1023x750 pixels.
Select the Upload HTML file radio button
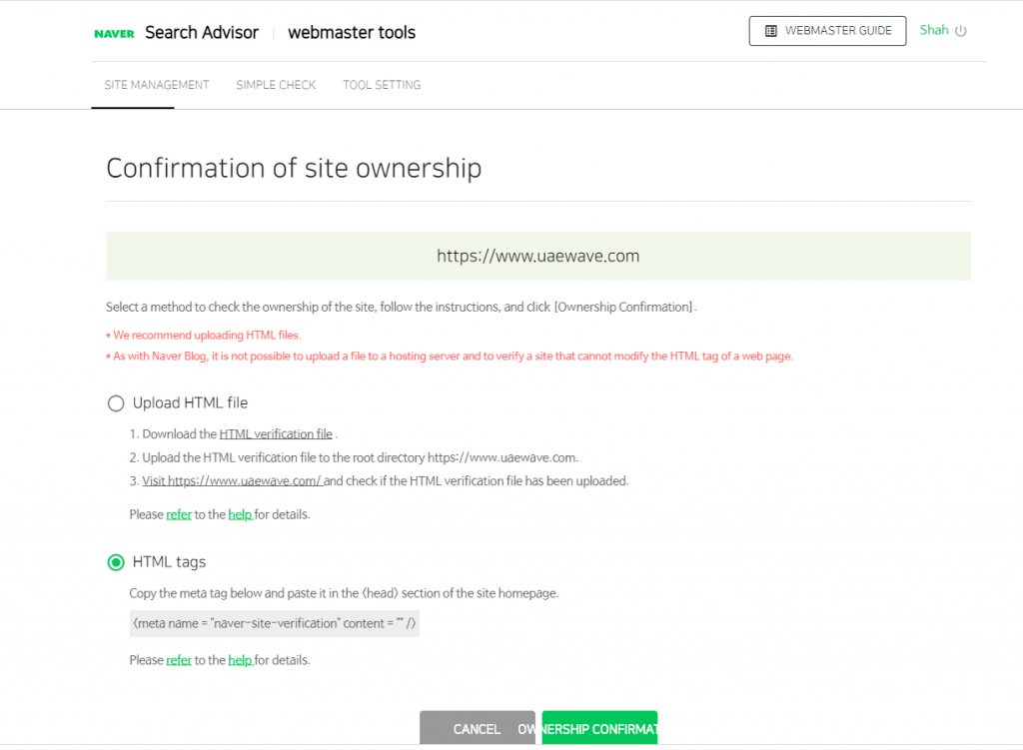116,403
